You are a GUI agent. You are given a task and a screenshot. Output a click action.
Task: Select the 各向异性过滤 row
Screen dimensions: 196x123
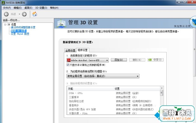click(114, 101)
